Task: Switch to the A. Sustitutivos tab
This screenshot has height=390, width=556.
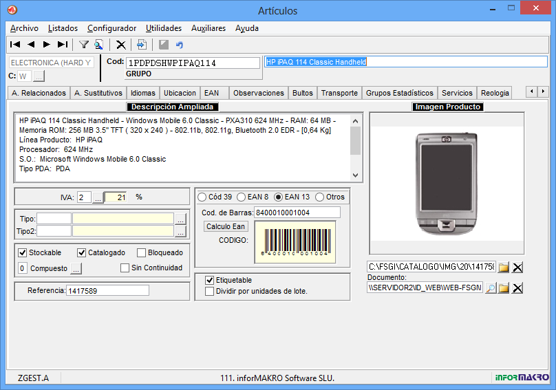Action: 98,93
